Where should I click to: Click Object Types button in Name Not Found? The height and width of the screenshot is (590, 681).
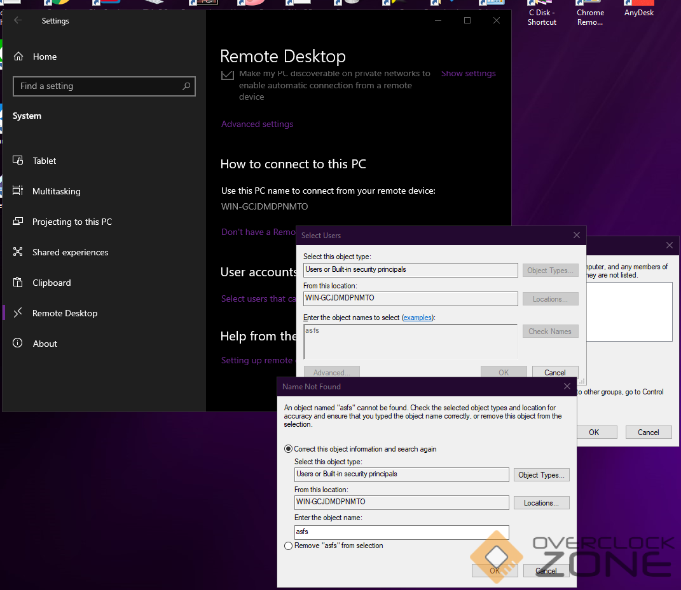[x=541, y=475]
